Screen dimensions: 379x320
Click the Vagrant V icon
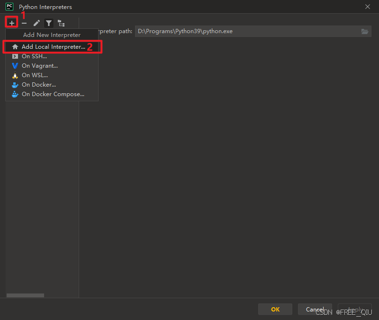[15, 66]
